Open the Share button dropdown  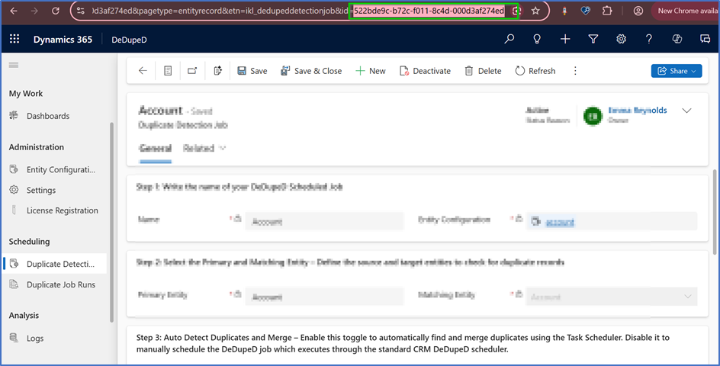tap(676, 71)
